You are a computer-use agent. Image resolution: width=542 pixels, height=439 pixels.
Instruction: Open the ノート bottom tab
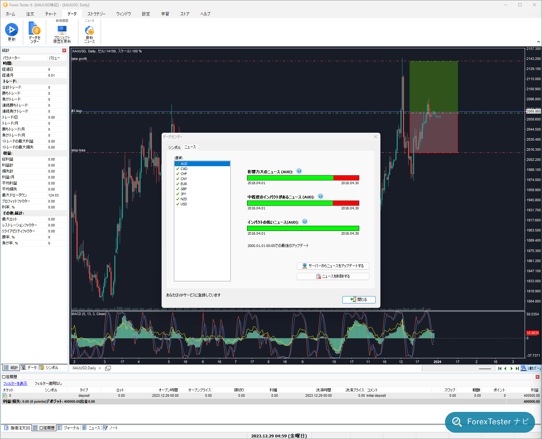pyautogui.click(x=111, y=428)
